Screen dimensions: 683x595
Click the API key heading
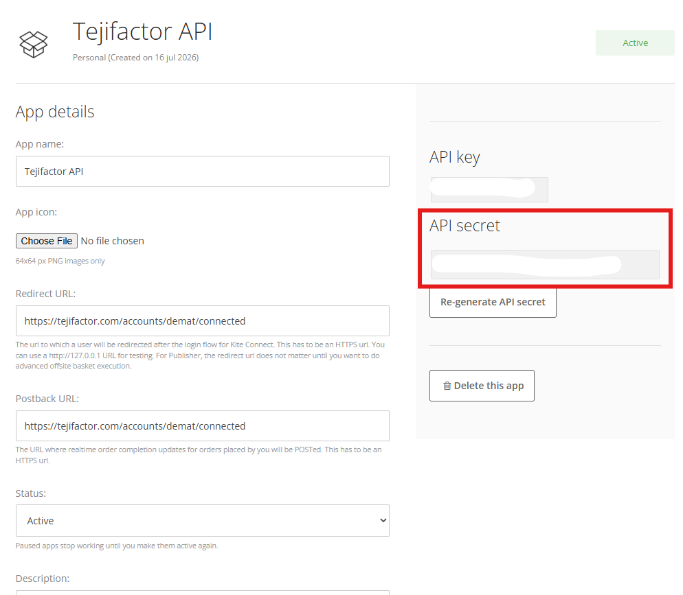point(455,157)
